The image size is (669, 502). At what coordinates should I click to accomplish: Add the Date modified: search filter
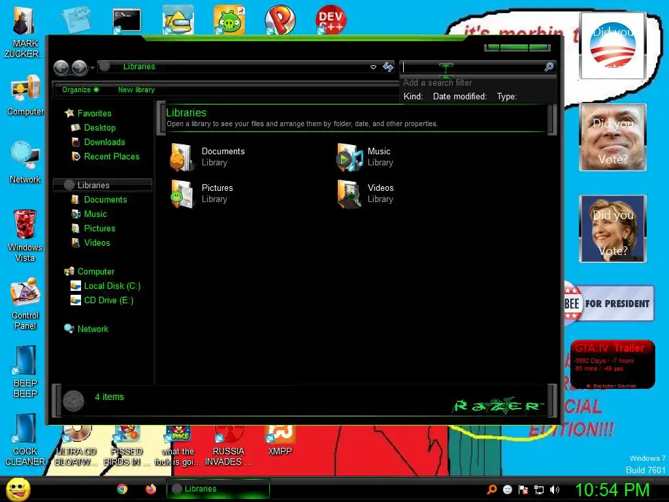pyautogui.click(x=459, y=97)
